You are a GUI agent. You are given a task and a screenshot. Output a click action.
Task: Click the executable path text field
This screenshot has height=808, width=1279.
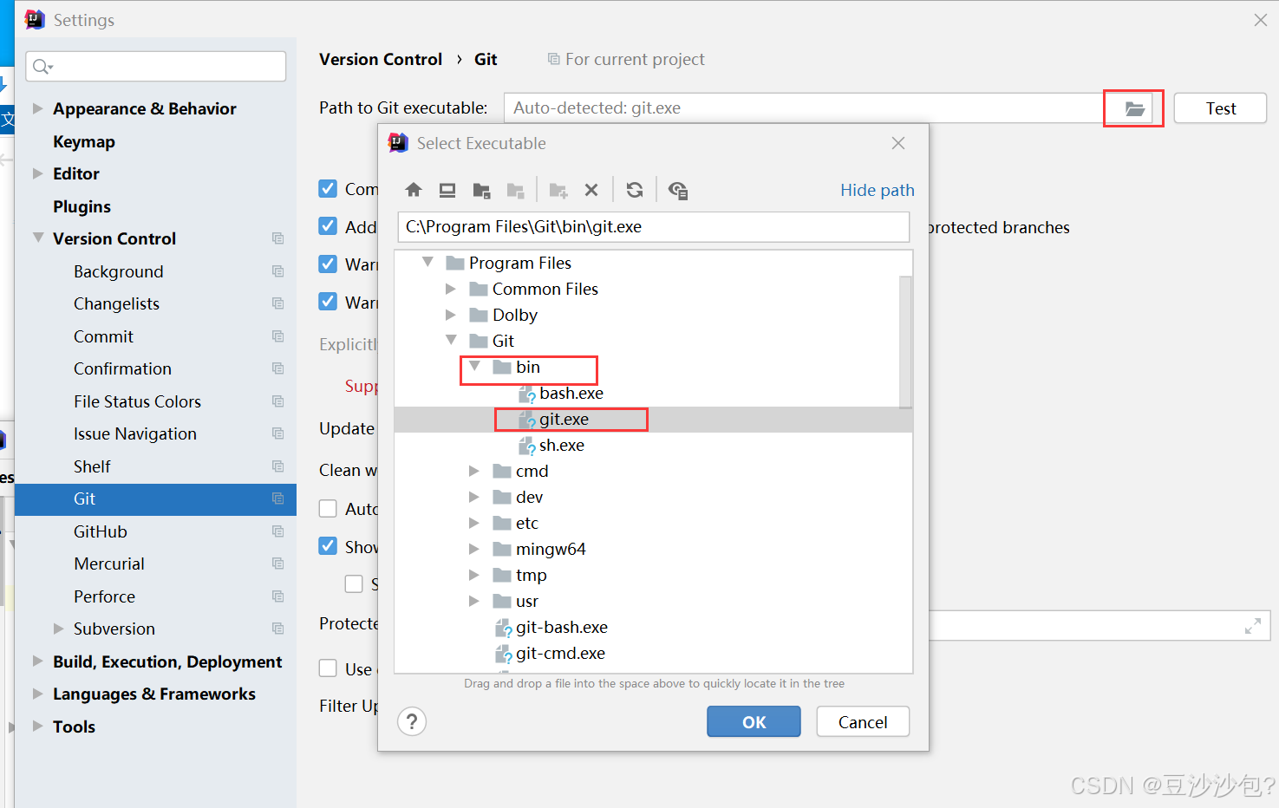coord(653,227)
